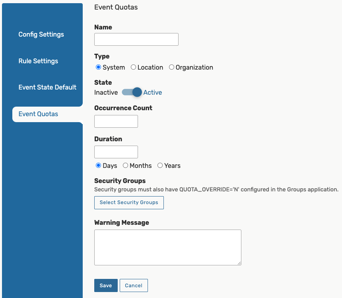Screen dimensions: 342x298
Task: Click the Name text field
Action: coord(136,39)
